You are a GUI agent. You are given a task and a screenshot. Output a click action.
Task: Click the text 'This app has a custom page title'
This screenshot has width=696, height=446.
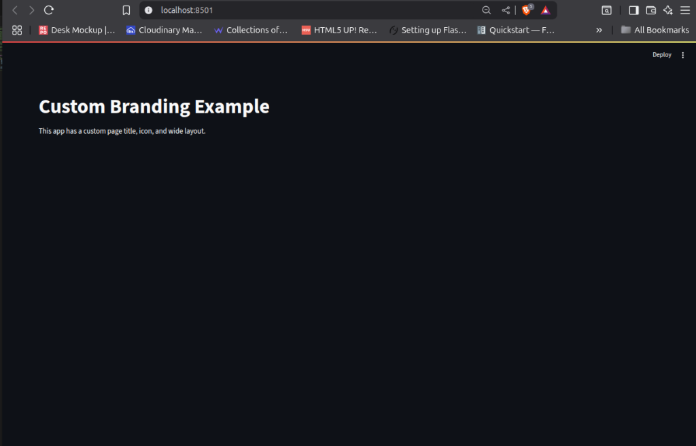coord(88,131)
